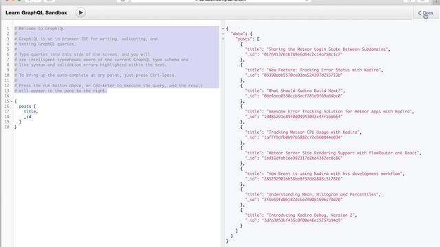Click title "Meteor Server Side Rendering Support"
Image resolution: width=440 pixels, height=247 pixels.
(342, 152)
